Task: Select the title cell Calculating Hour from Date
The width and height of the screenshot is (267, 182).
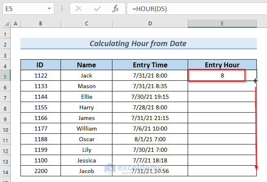Action: [x=139, y=44]
